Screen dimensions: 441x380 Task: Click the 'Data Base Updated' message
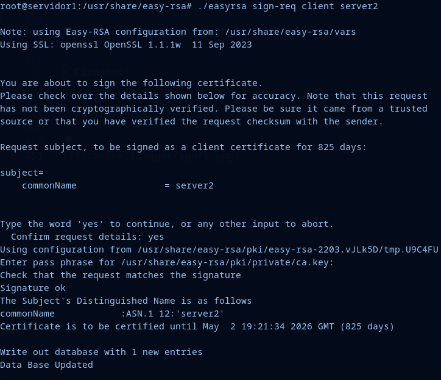(x=46, y=365)
